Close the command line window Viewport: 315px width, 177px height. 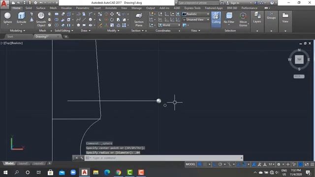point(77,158)
